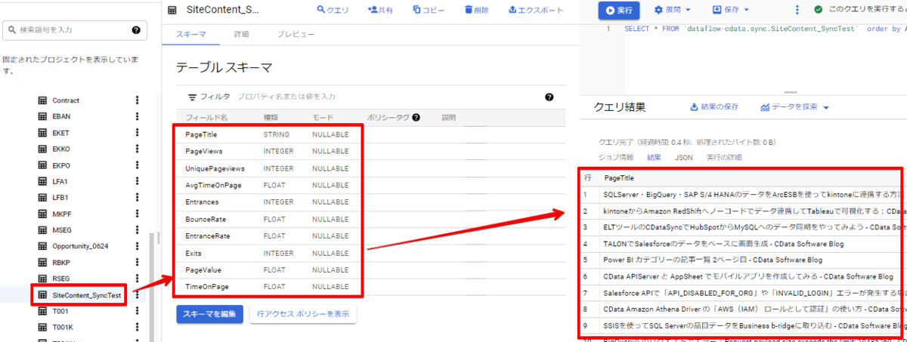Run the query with 実行 button
The height and width of the screenshot is (342, 907).
pyautogui.click(x=619, y=10)
